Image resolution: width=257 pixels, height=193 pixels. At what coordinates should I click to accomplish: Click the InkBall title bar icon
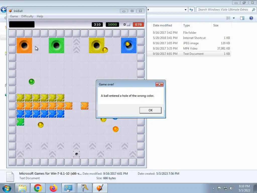pyautogui.click(x=11, y=11)
